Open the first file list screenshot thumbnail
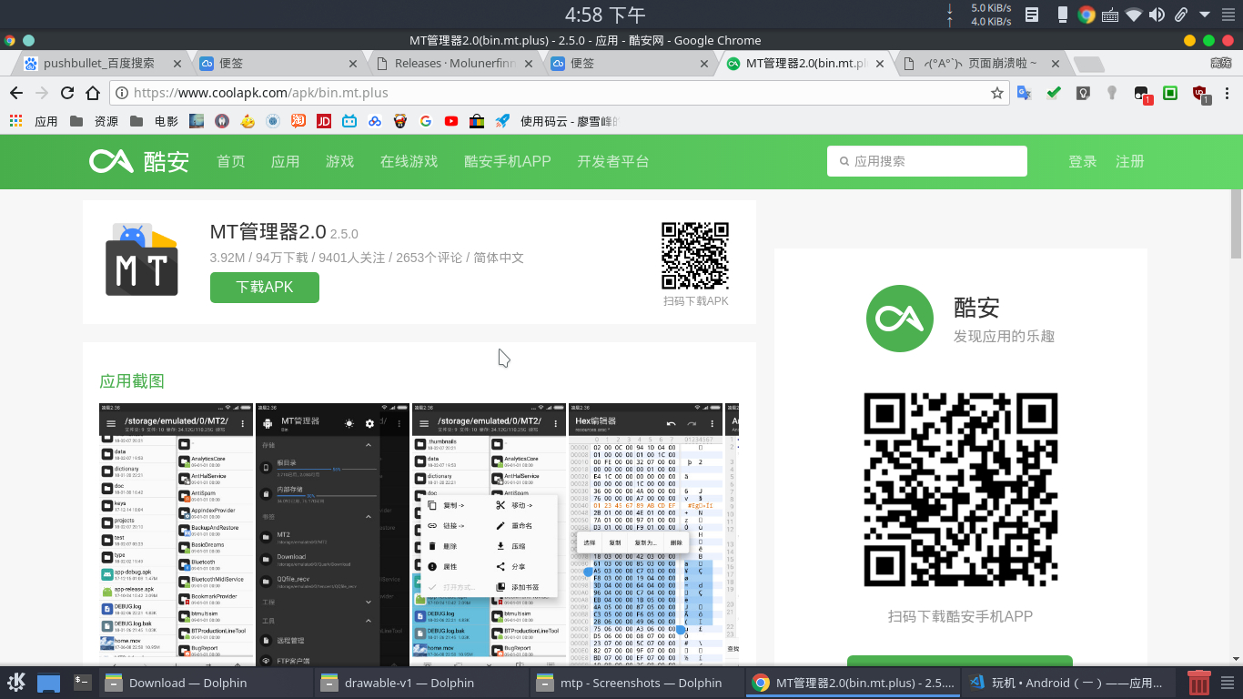1243x699 pixels. click(177, 532)
